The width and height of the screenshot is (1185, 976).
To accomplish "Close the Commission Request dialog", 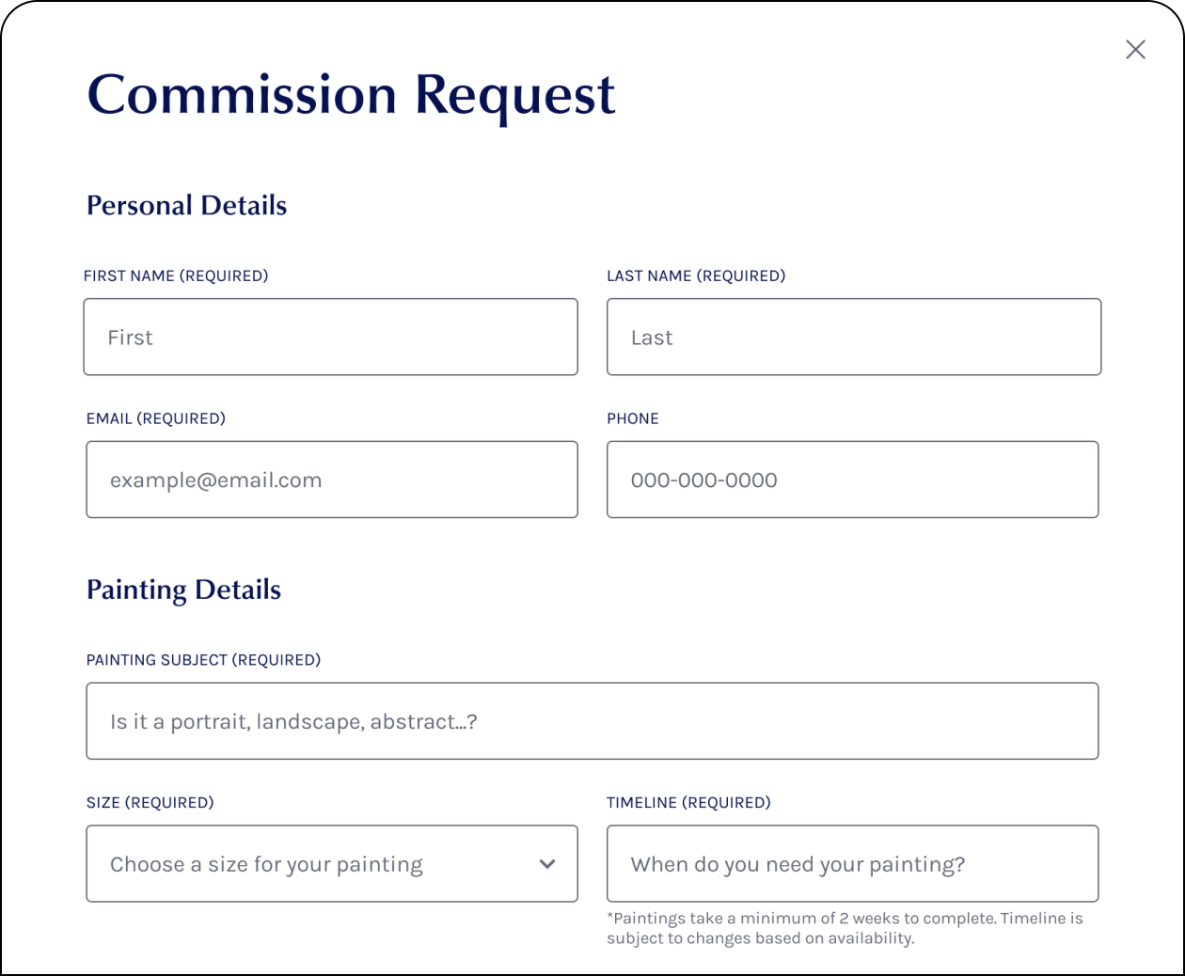I will point(1135,50).
